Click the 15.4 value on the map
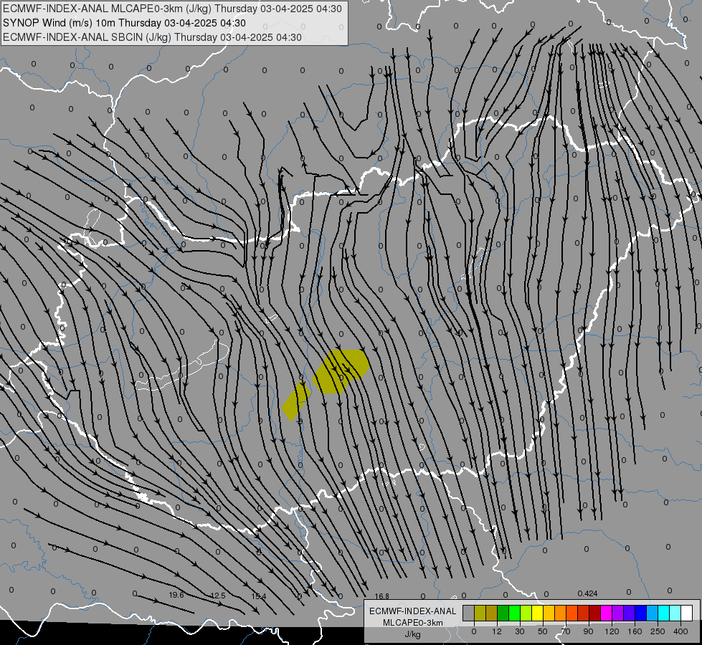 259,596
